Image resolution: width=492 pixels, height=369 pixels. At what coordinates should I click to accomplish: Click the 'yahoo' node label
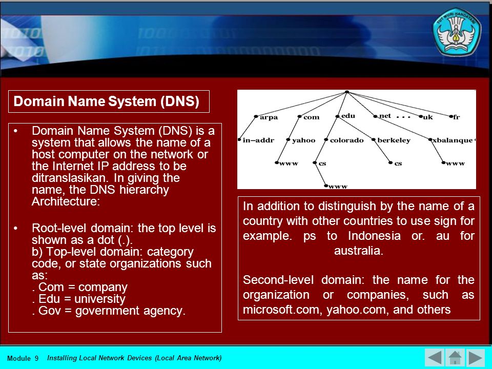pos(303,140)
